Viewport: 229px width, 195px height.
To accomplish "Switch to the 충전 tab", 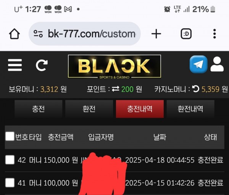I will 39,109.
